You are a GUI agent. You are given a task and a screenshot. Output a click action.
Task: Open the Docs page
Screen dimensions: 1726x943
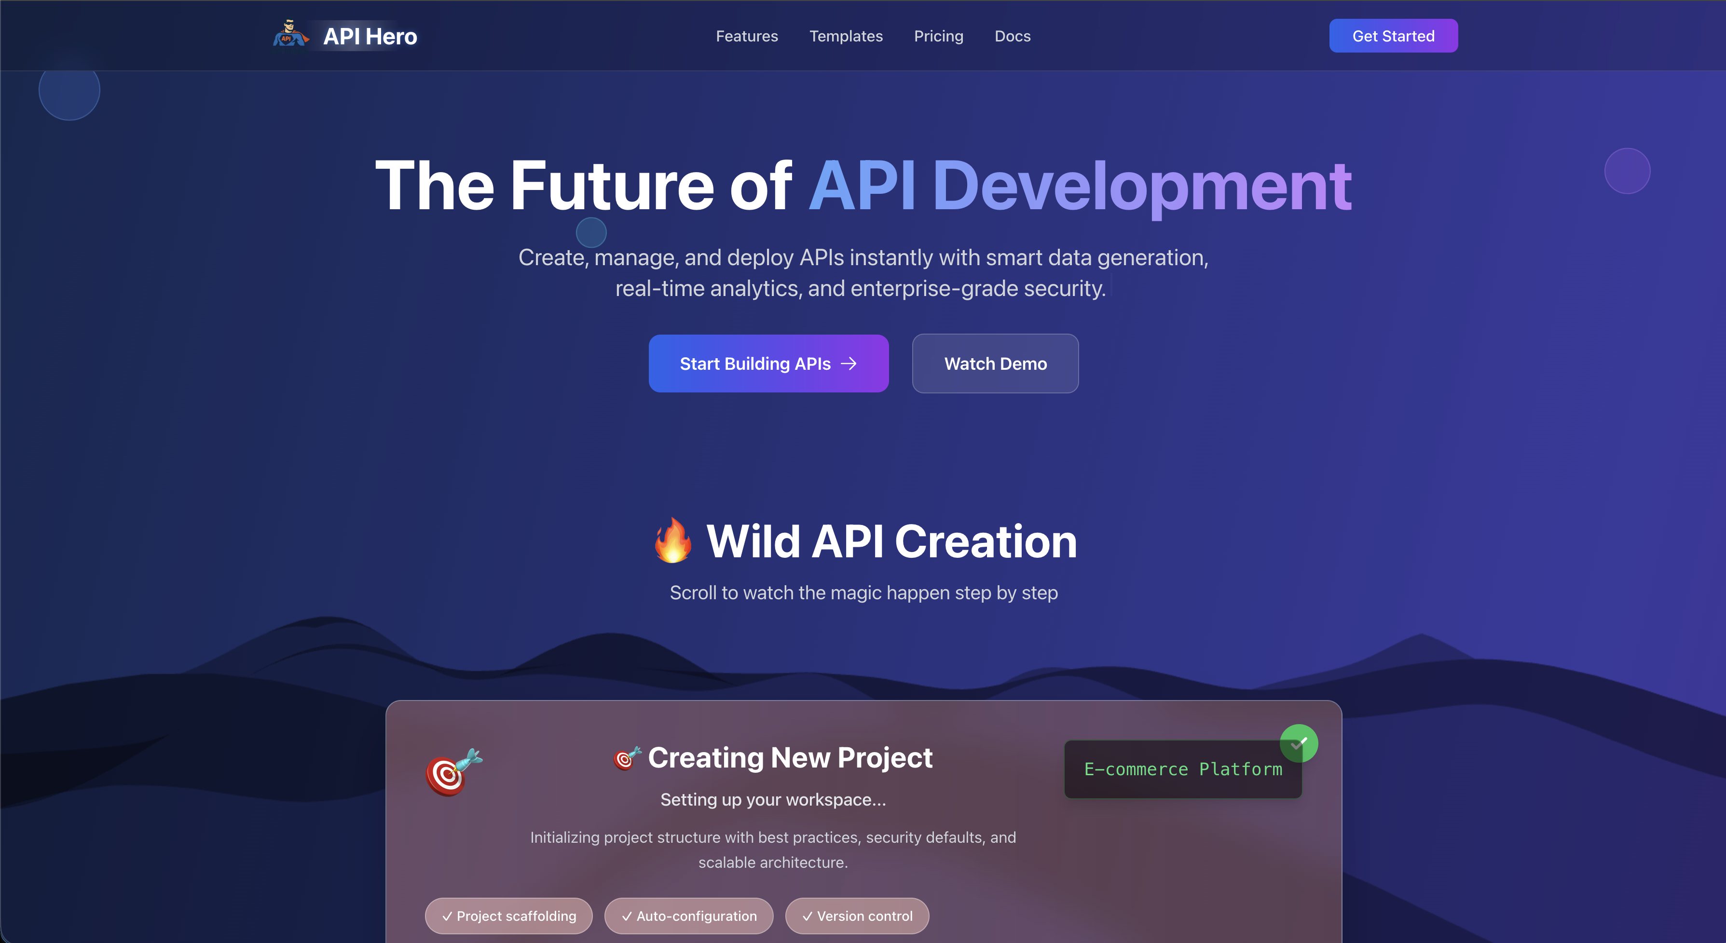(1012, 36)
